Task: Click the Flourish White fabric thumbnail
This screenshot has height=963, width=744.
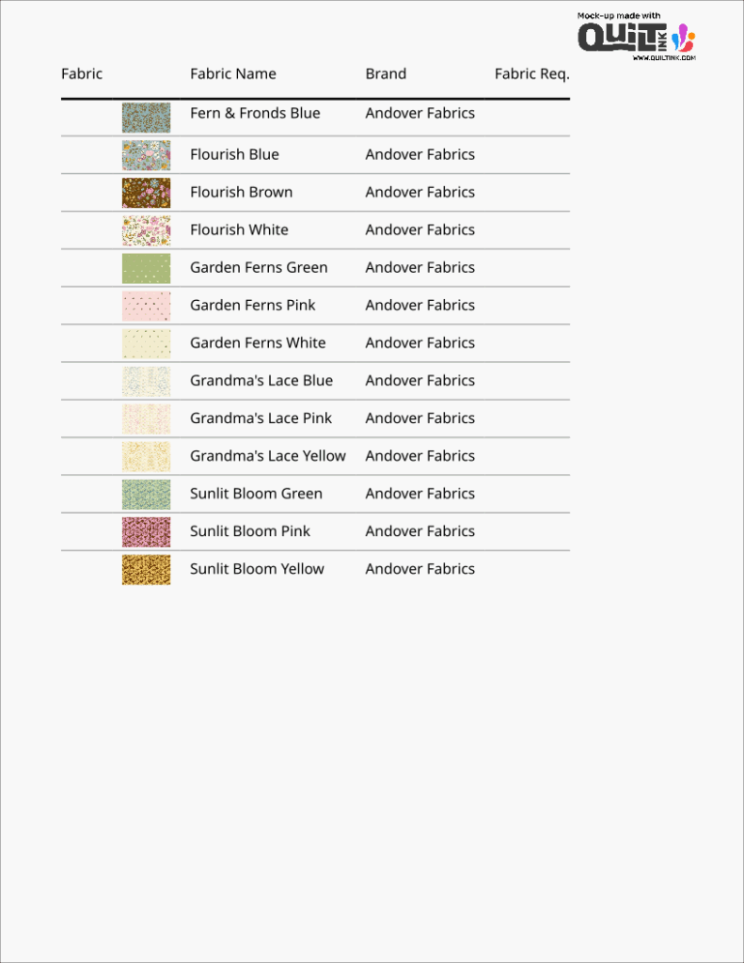Action: pos(146,230)
